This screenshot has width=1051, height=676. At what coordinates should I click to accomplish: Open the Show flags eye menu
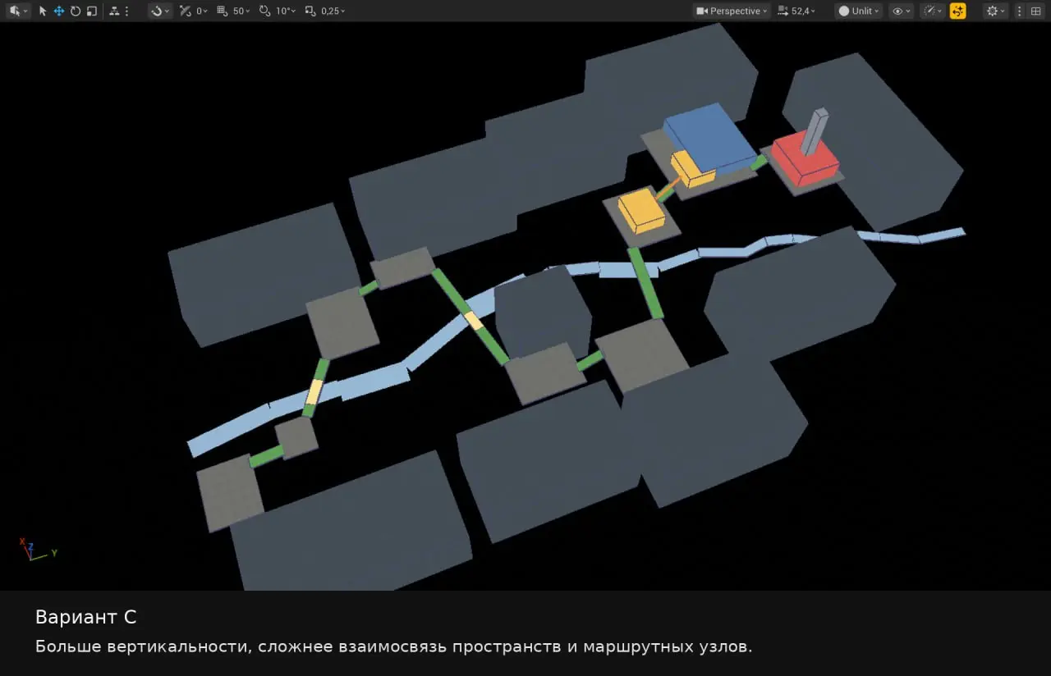pos(902,11)
